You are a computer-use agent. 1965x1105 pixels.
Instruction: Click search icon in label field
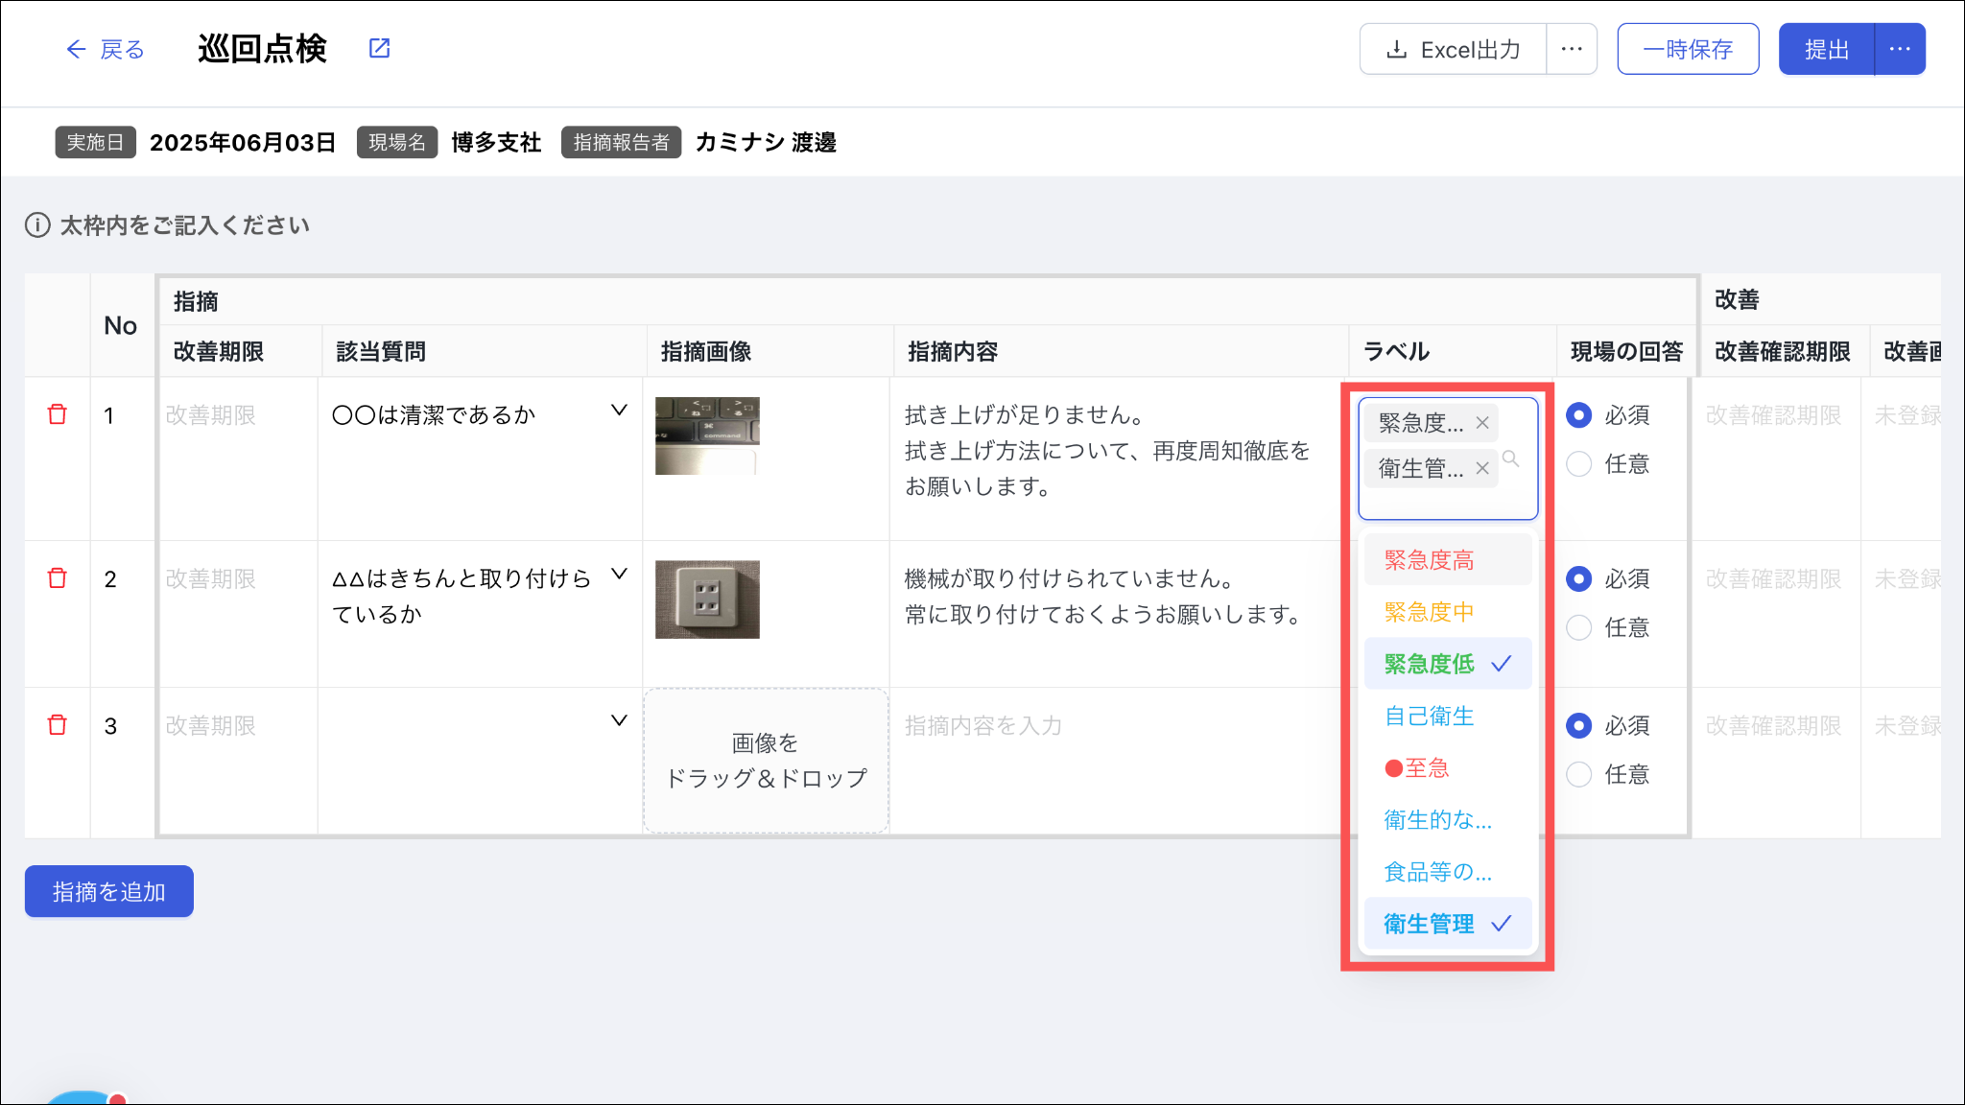click(x=1511, y=459)
